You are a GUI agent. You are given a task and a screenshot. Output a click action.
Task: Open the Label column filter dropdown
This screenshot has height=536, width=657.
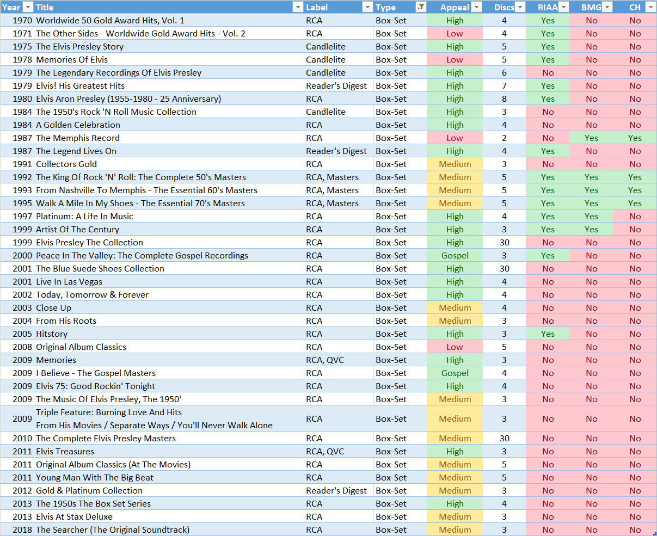pos(367,7)
